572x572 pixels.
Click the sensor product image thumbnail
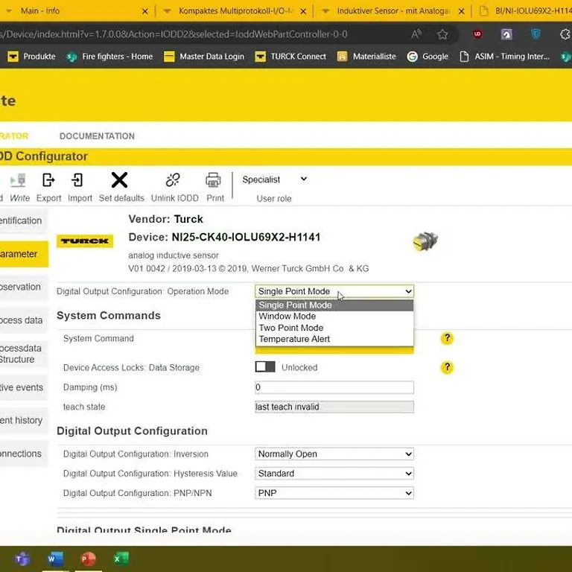(425, 241)
